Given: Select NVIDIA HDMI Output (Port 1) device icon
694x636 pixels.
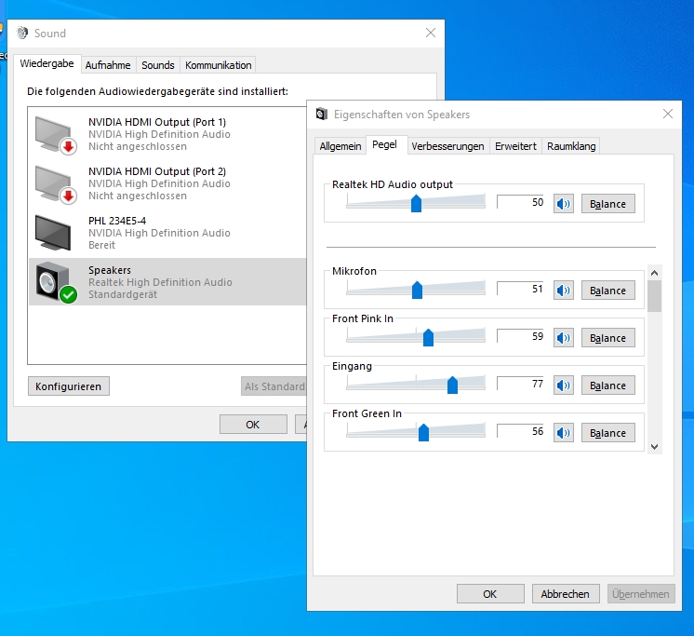Looking at the screenshot, I should coord(55,135).
